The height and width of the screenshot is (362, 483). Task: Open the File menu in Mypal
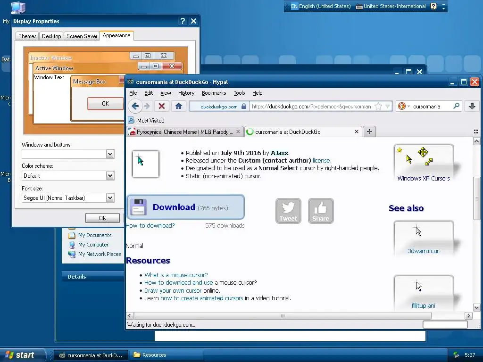pyautogui.click(x=133, y=93)
